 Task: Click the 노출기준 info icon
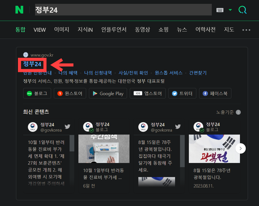[238, 112]
